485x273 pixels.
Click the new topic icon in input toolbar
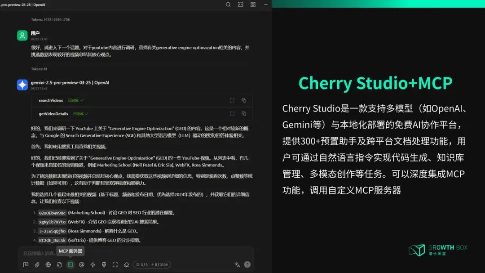26,264
